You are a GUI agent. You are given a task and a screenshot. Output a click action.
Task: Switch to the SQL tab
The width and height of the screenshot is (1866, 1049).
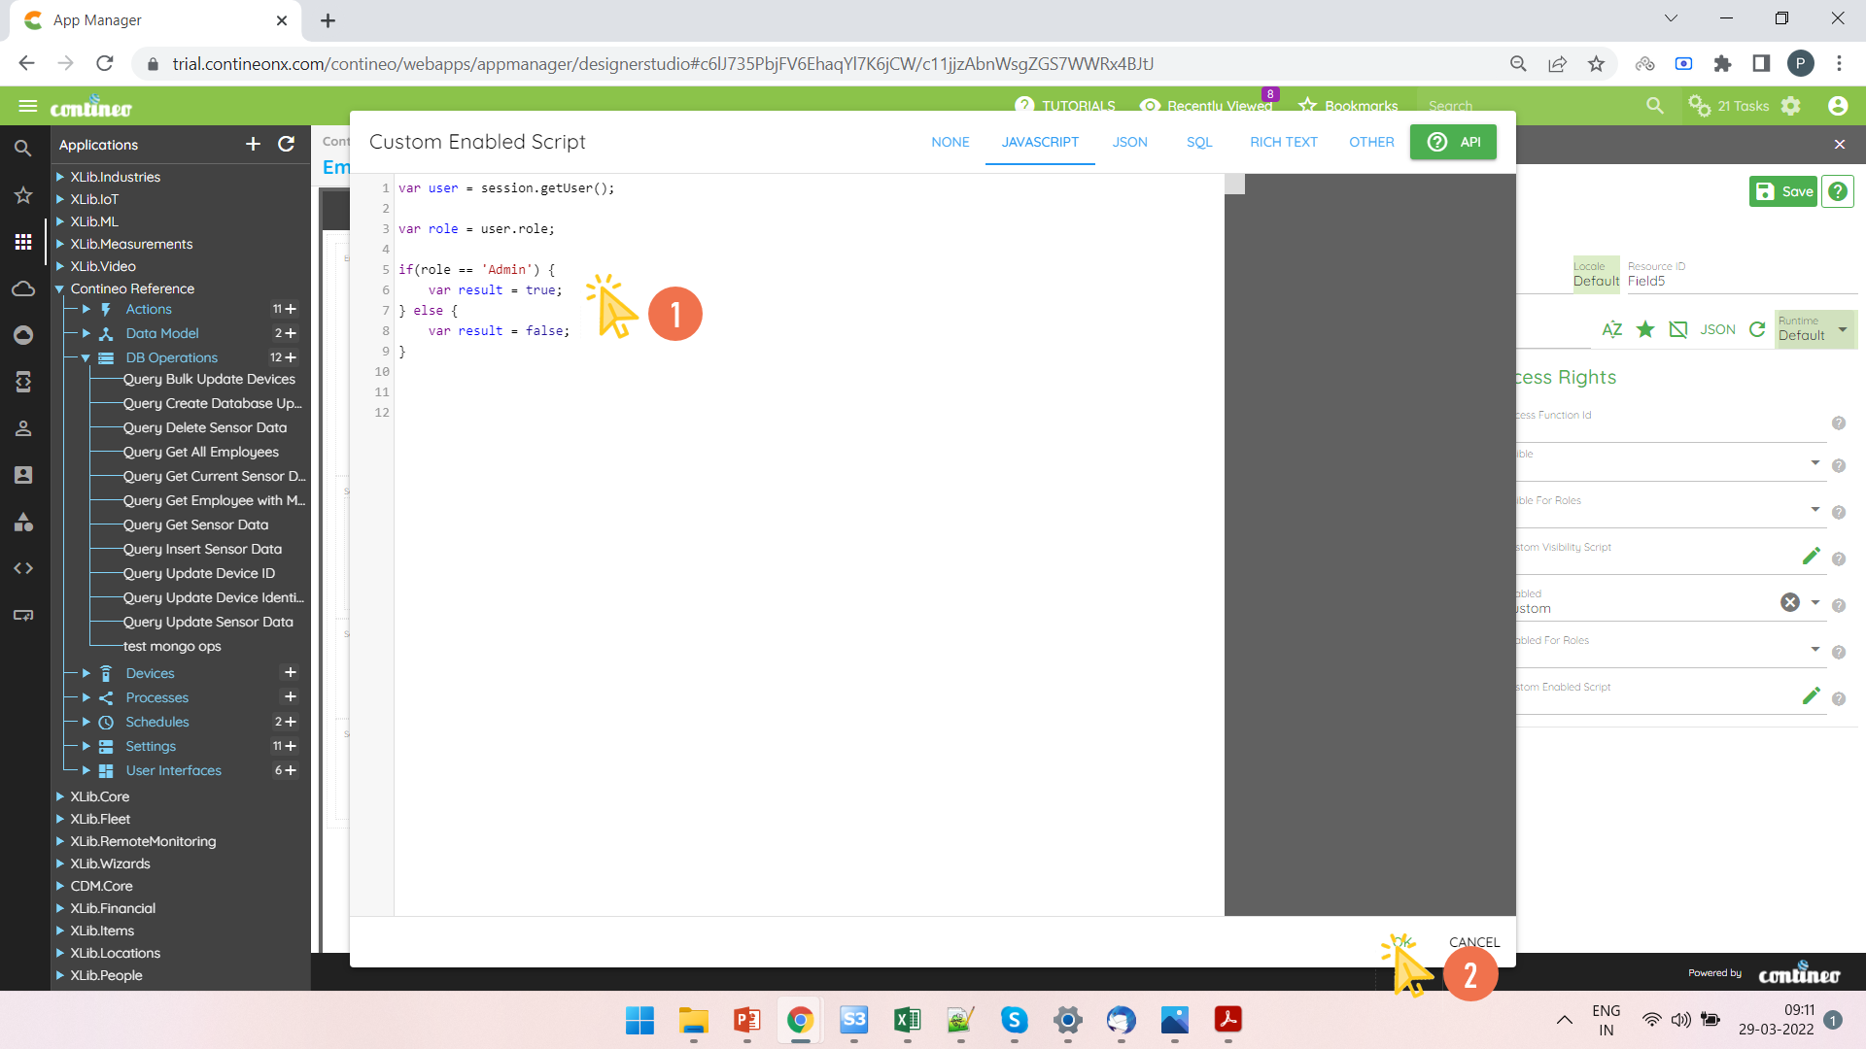point(1199,142)
